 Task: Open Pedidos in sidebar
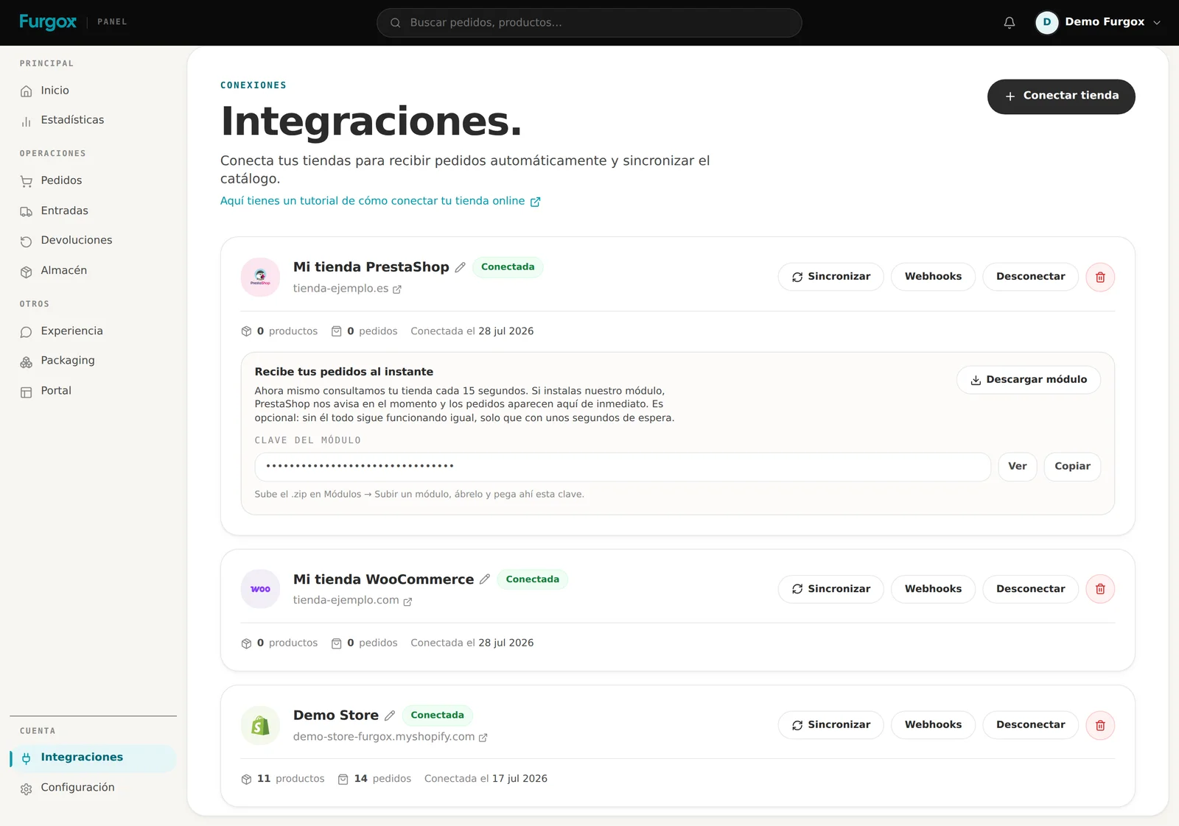(x=93, y=180)
